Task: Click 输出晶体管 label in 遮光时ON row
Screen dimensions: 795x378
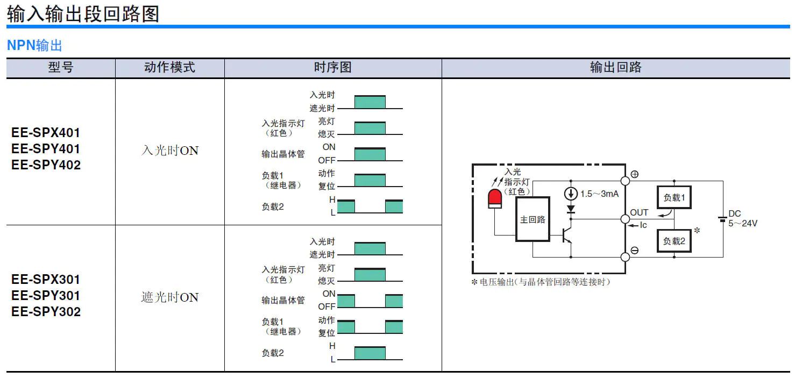Action: click(x=283, y=301)
